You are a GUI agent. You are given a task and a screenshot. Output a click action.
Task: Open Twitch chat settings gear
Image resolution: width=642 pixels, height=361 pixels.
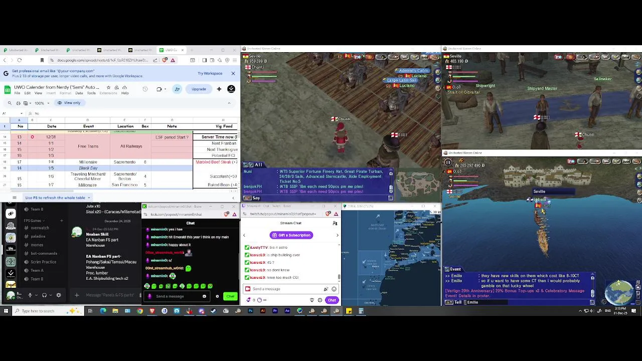click(x=320, y=300)
